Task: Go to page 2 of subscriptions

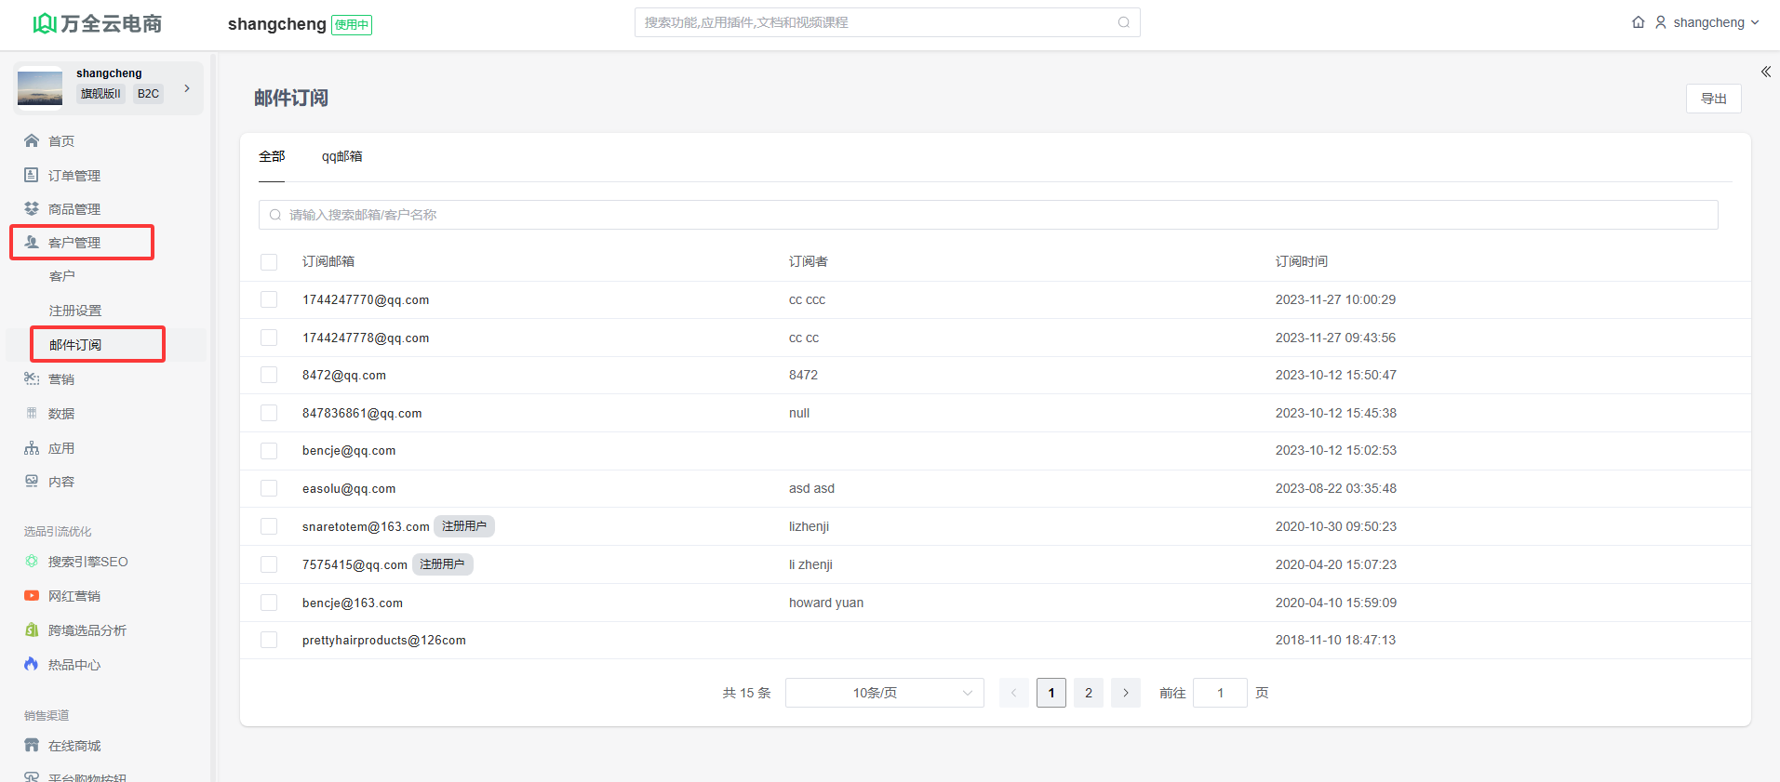Action: click(x=1088, y=693)
